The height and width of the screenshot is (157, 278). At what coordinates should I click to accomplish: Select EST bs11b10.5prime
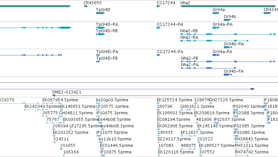point(115,139)
